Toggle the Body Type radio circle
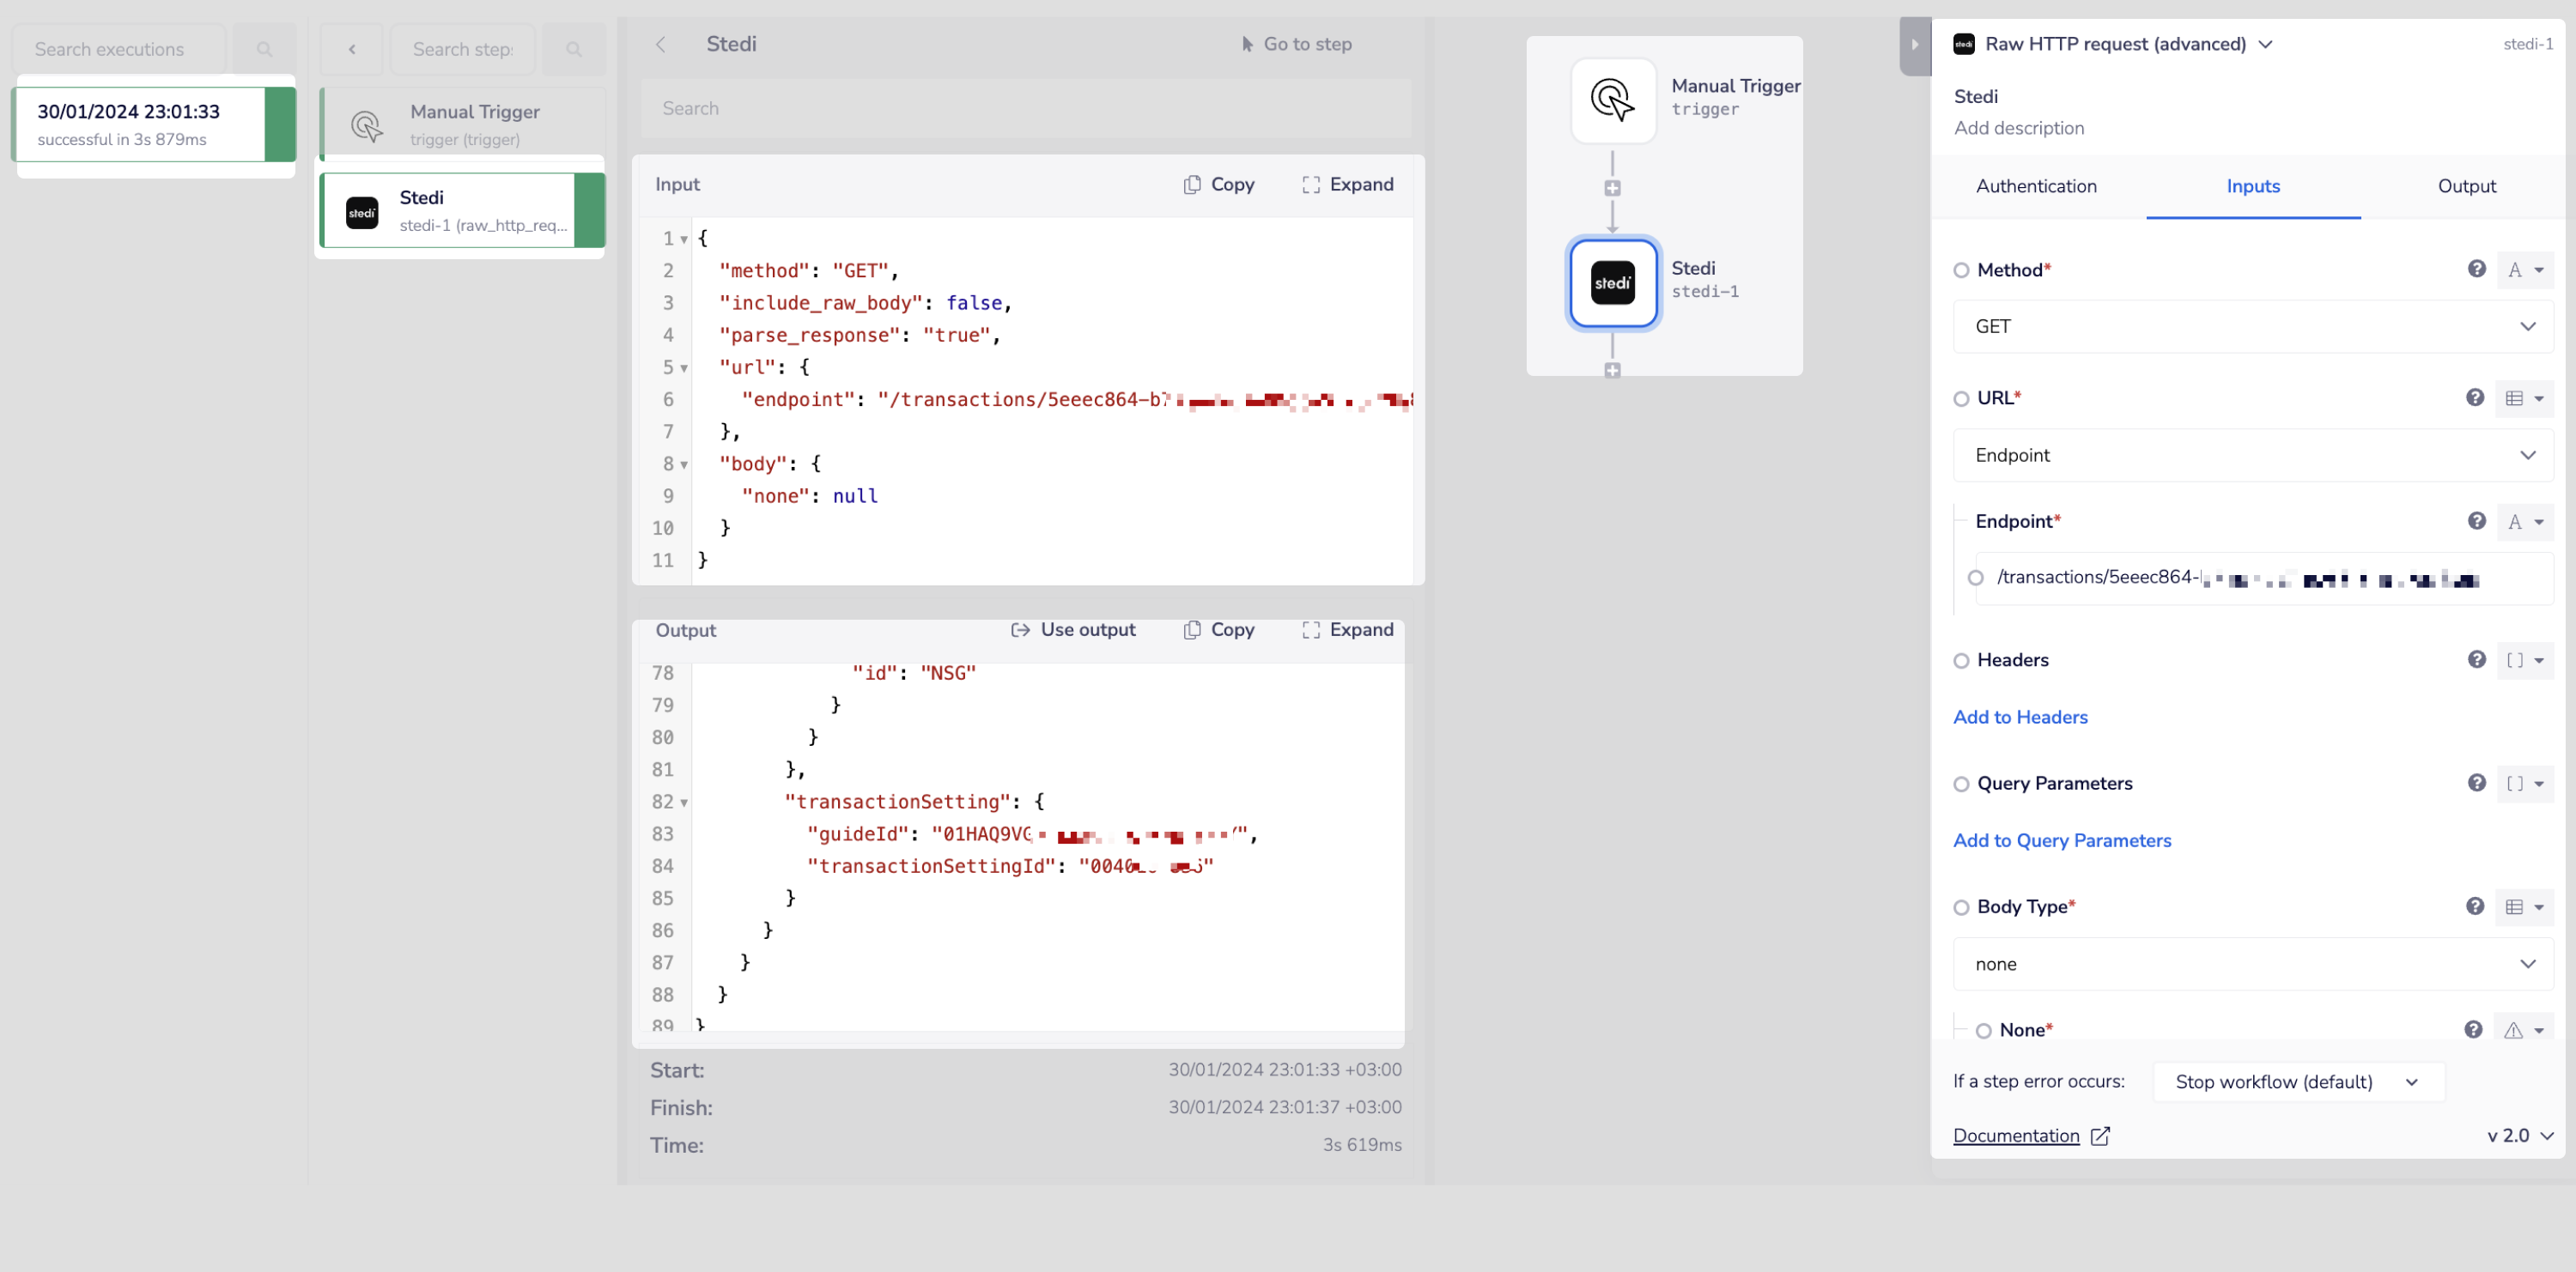 [x=1961, y=907]
